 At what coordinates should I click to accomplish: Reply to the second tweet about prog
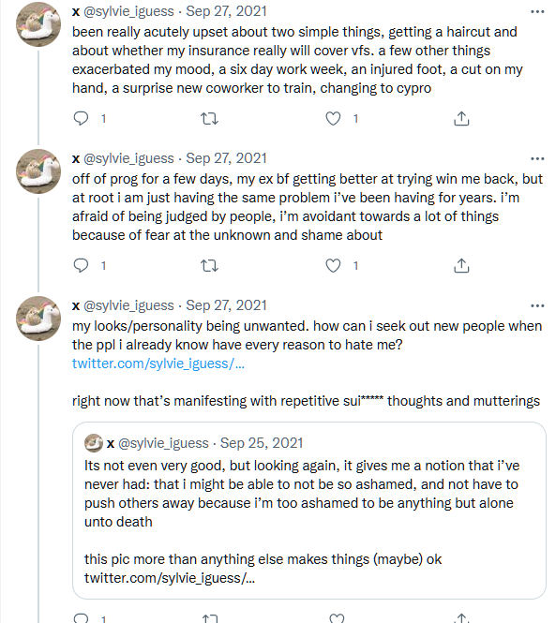point(82,265)
